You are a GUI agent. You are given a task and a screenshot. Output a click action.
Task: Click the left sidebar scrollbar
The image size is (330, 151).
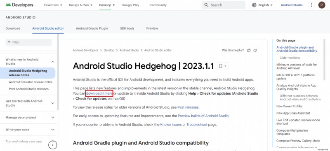pyautogui.click(x=58, y=72)
